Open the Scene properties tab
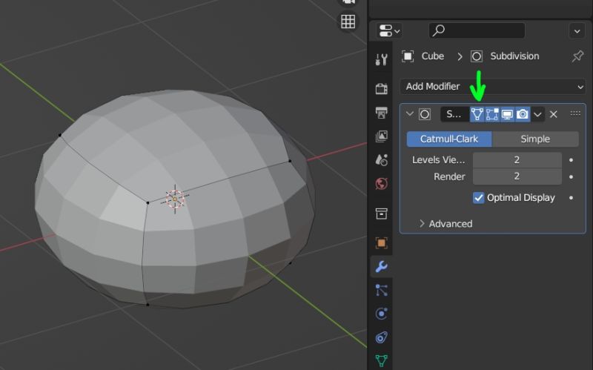 [381, 160]
